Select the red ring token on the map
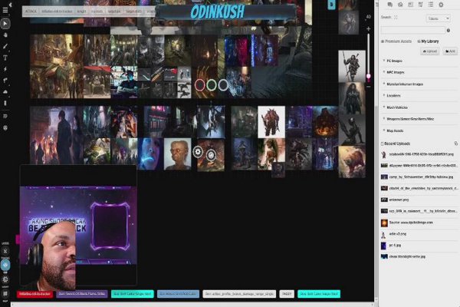The image size is (460, 307). click(200, 85)
